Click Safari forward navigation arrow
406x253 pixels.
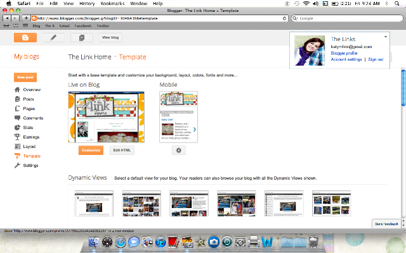click(15, 18)
